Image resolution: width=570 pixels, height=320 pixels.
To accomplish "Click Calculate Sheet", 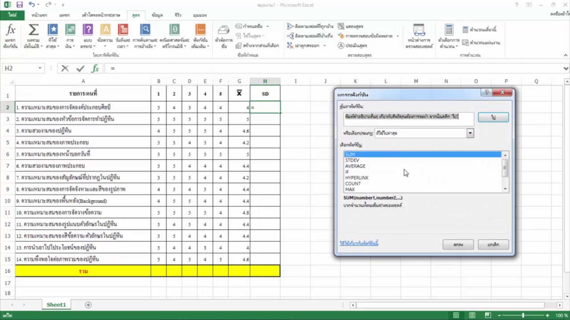I will 481,43.
